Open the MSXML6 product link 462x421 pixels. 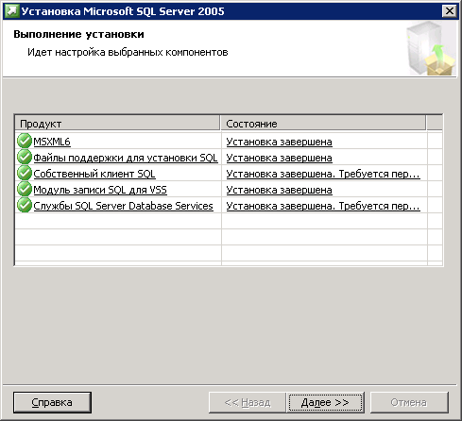tap(52, 142)
